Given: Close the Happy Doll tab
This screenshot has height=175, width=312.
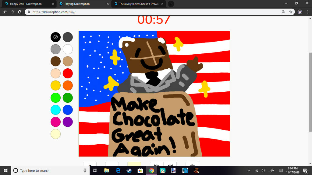Looking at the screenshot, I should [x=53, y=4].
